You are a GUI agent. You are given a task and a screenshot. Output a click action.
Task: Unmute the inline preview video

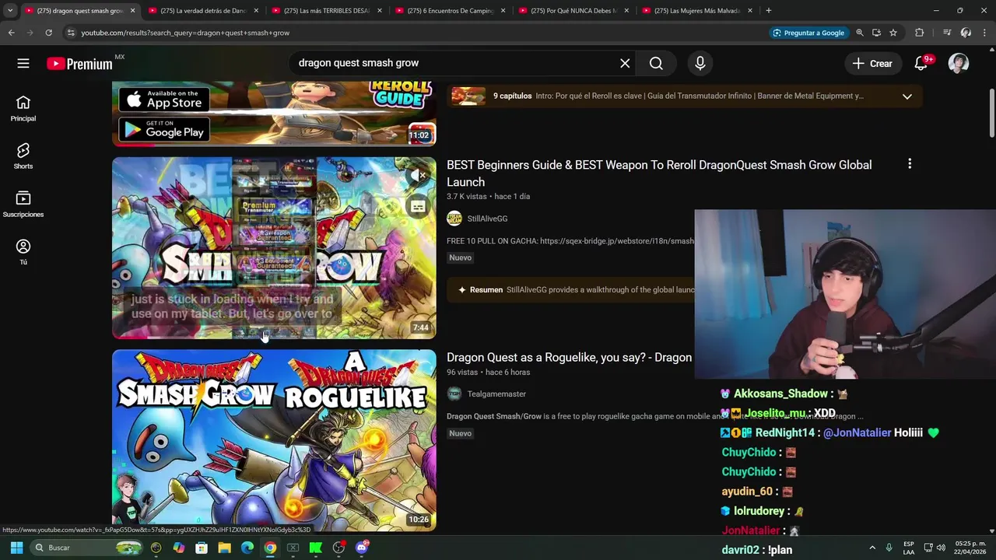(419, 176)
